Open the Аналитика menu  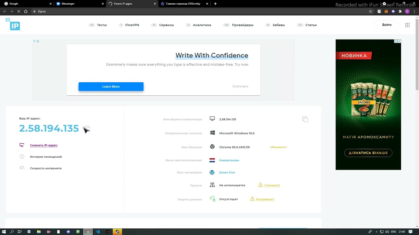point(202,25)
